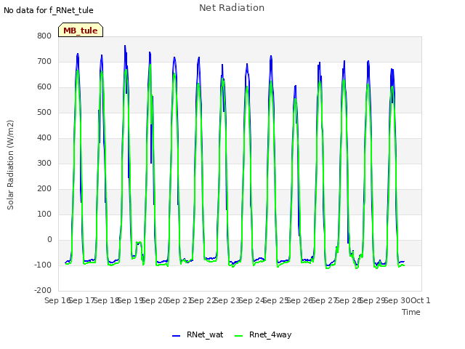Click the Solar Radiation (W/m2) axis label
The image size is (465, 349).
[x=10, y=165]
